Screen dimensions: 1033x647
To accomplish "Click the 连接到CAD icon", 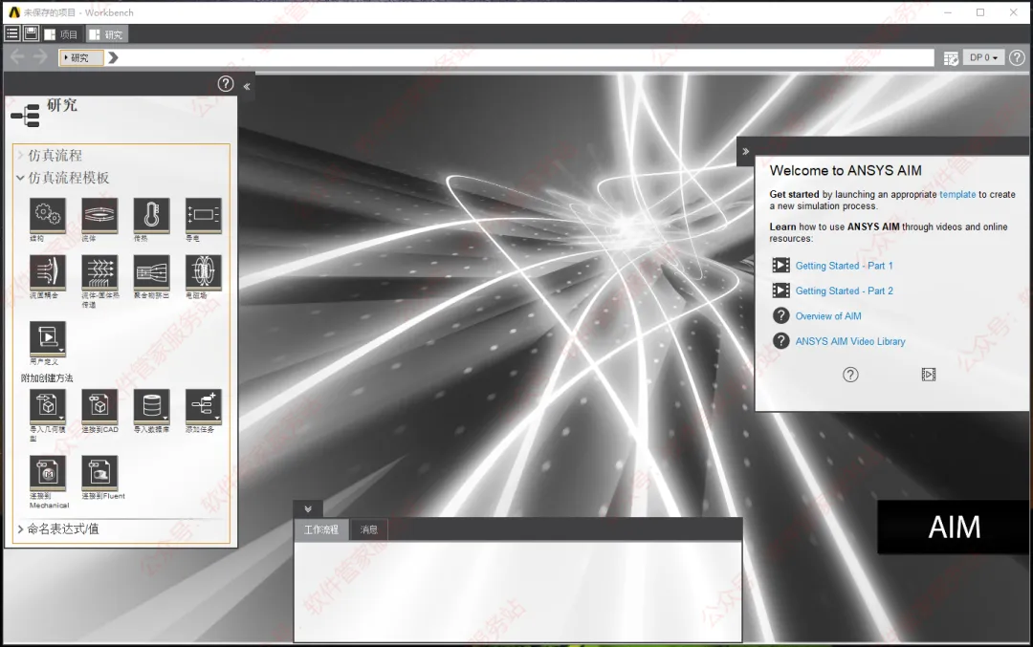I will [x=99, y=405].
